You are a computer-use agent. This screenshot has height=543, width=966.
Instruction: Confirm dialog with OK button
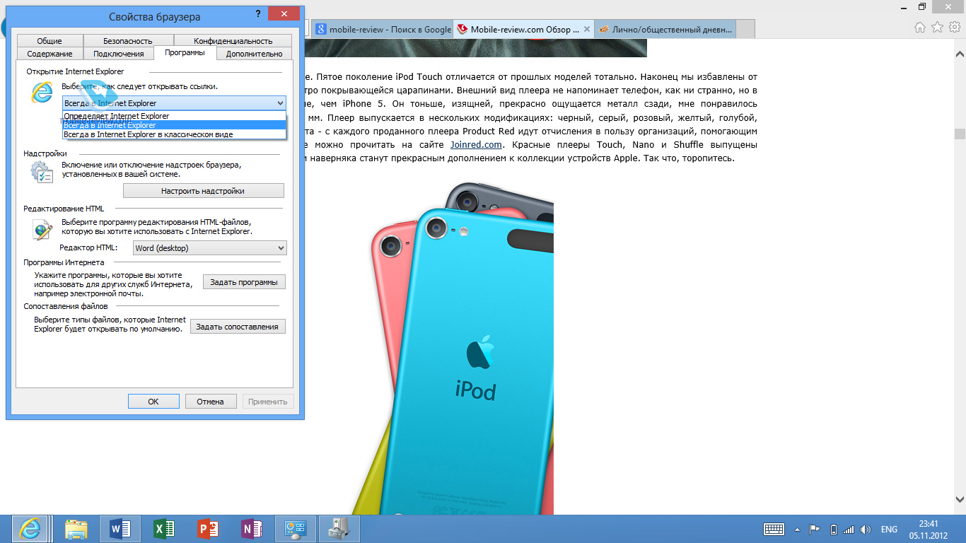(153, 402)
